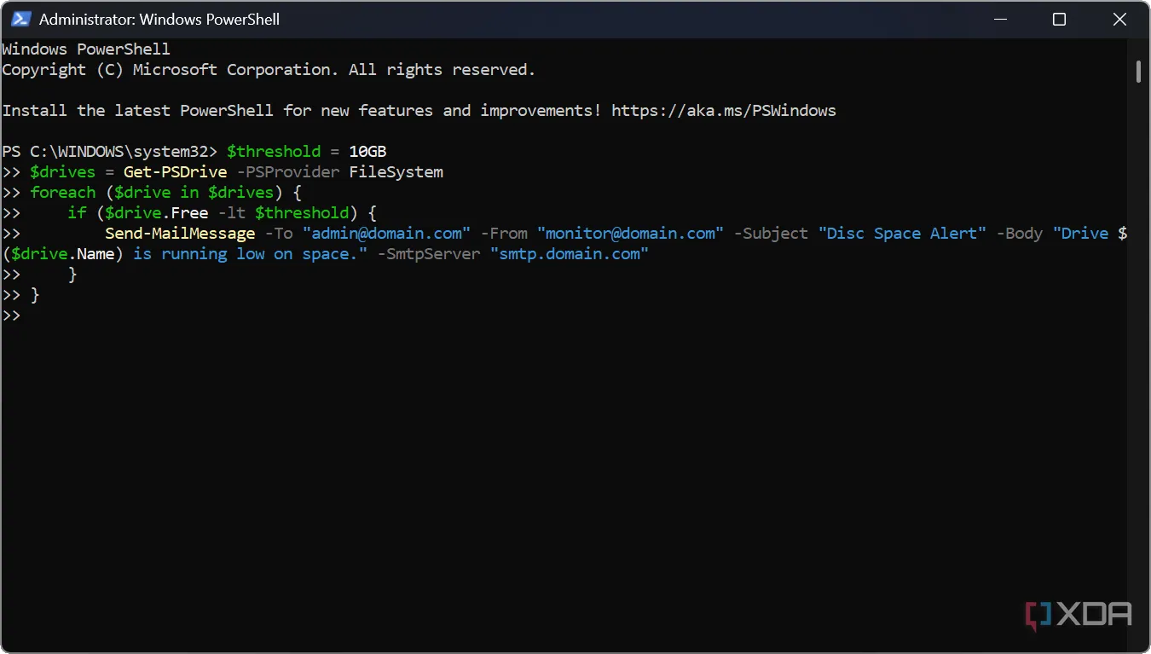The height and width of the screenshot is (654, 1151).
Task: Click the "monitor@domain.com" string
Action: point(630,234)
